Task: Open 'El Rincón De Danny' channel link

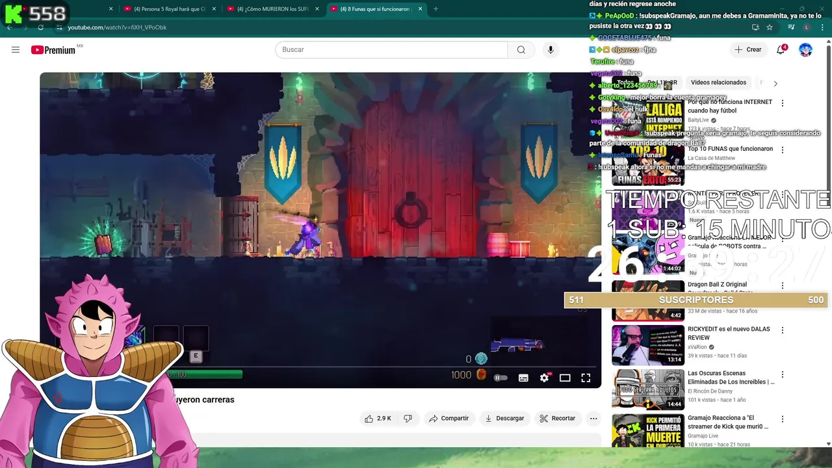Action: pyautogui.click(x=710, y=391)
